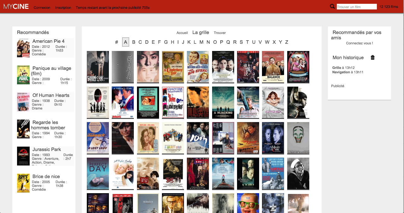The height and width of the screenshot is (213, 404).
Task: Click the Of Human Hearts poster thumbnail
Action: (23, 102)
